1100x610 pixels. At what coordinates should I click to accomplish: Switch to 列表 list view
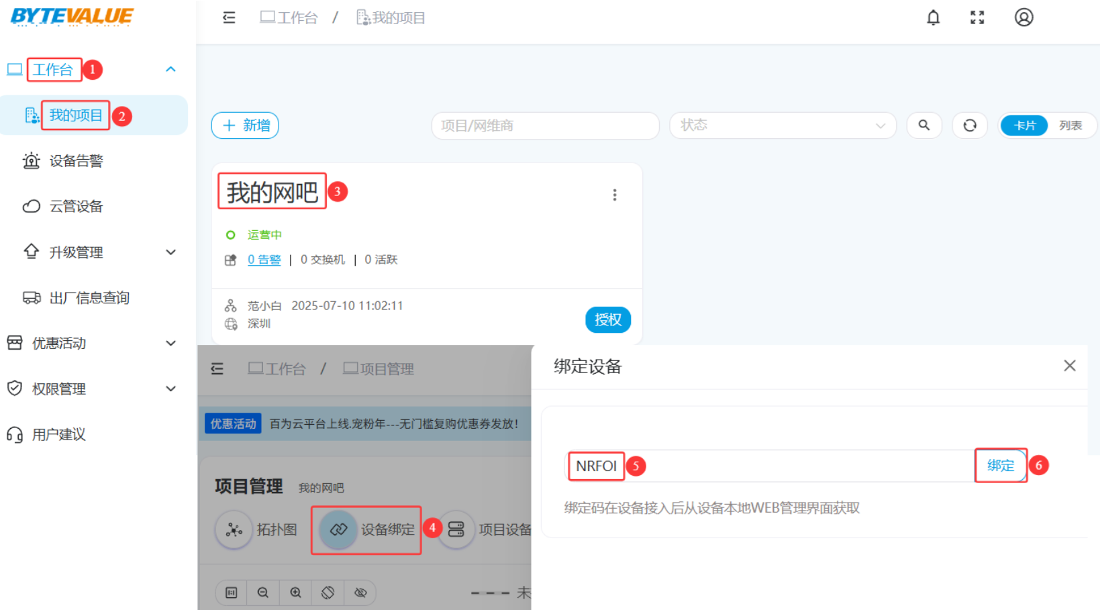tap(1070, 125)
